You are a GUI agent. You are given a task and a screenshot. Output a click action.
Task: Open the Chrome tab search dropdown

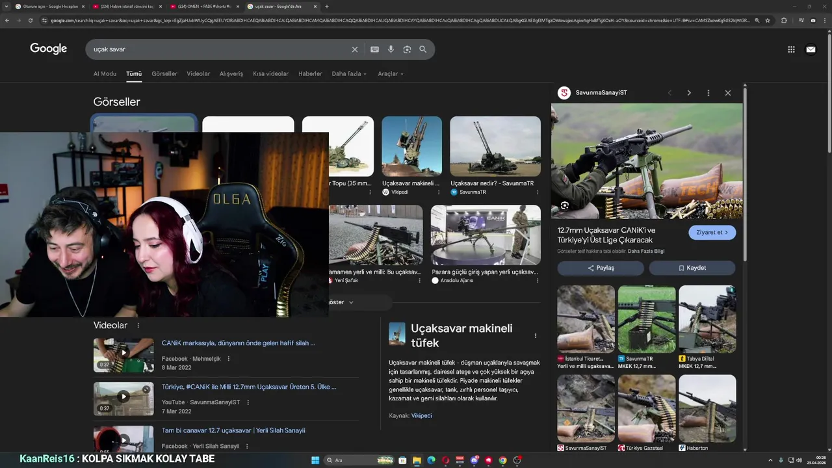pos(8,6)
